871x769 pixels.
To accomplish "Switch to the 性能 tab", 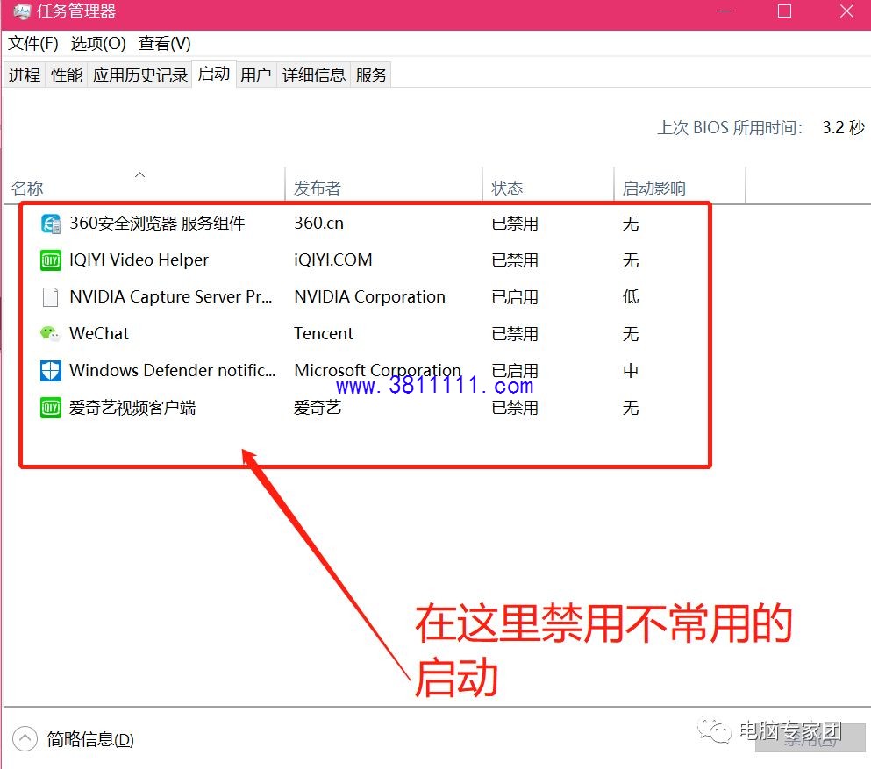I will pos(67,75).
